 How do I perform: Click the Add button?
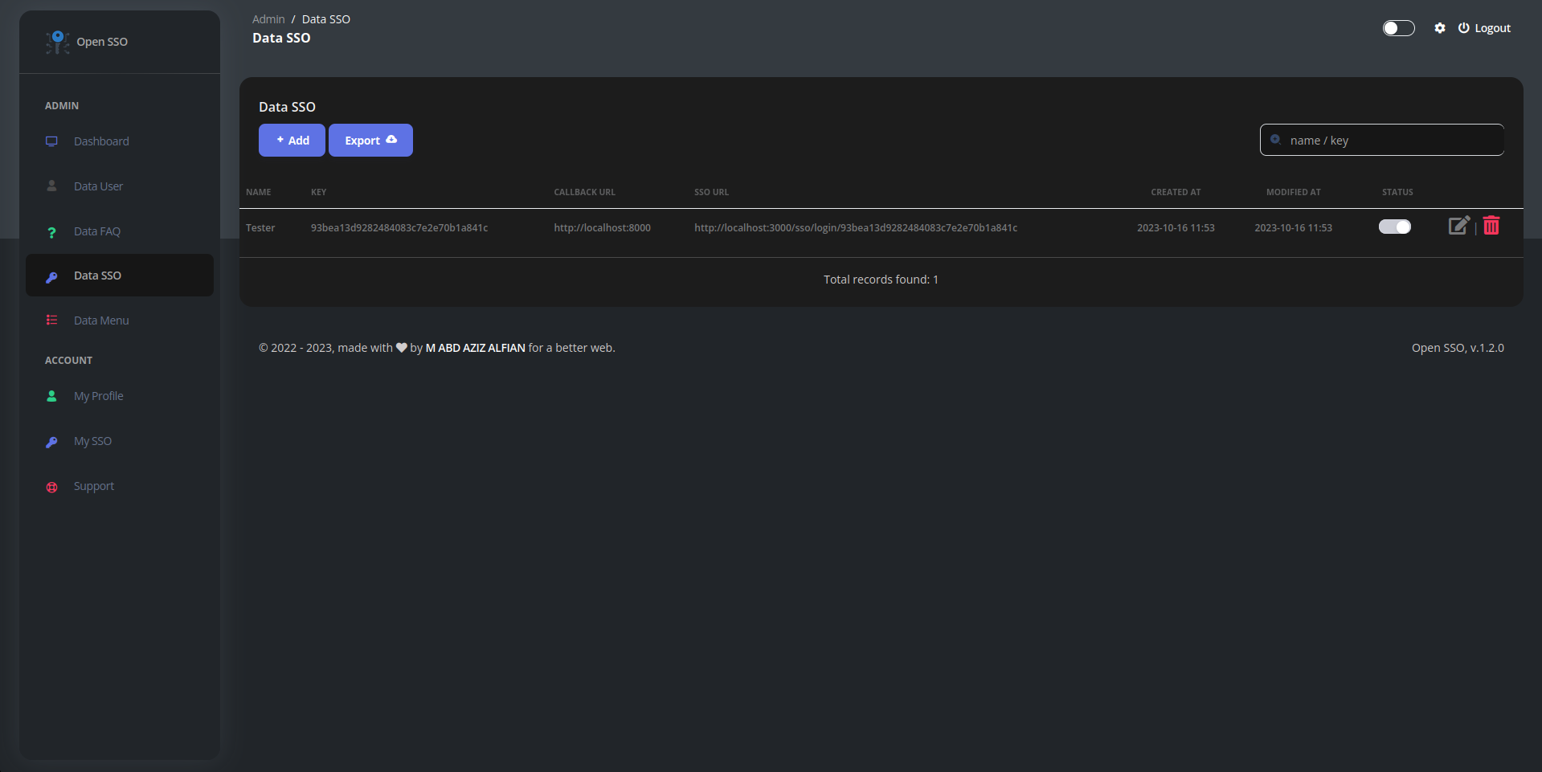pyautogui.click(x=292, y=140)
